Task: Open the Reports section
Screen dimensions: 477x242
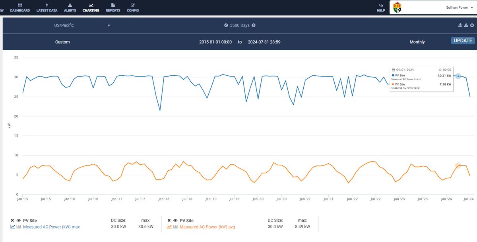Action: point(113,8)
